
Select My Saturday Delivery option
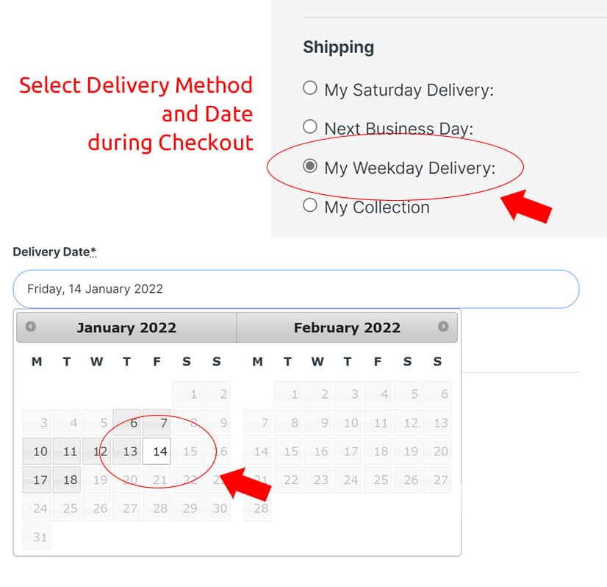310,88
